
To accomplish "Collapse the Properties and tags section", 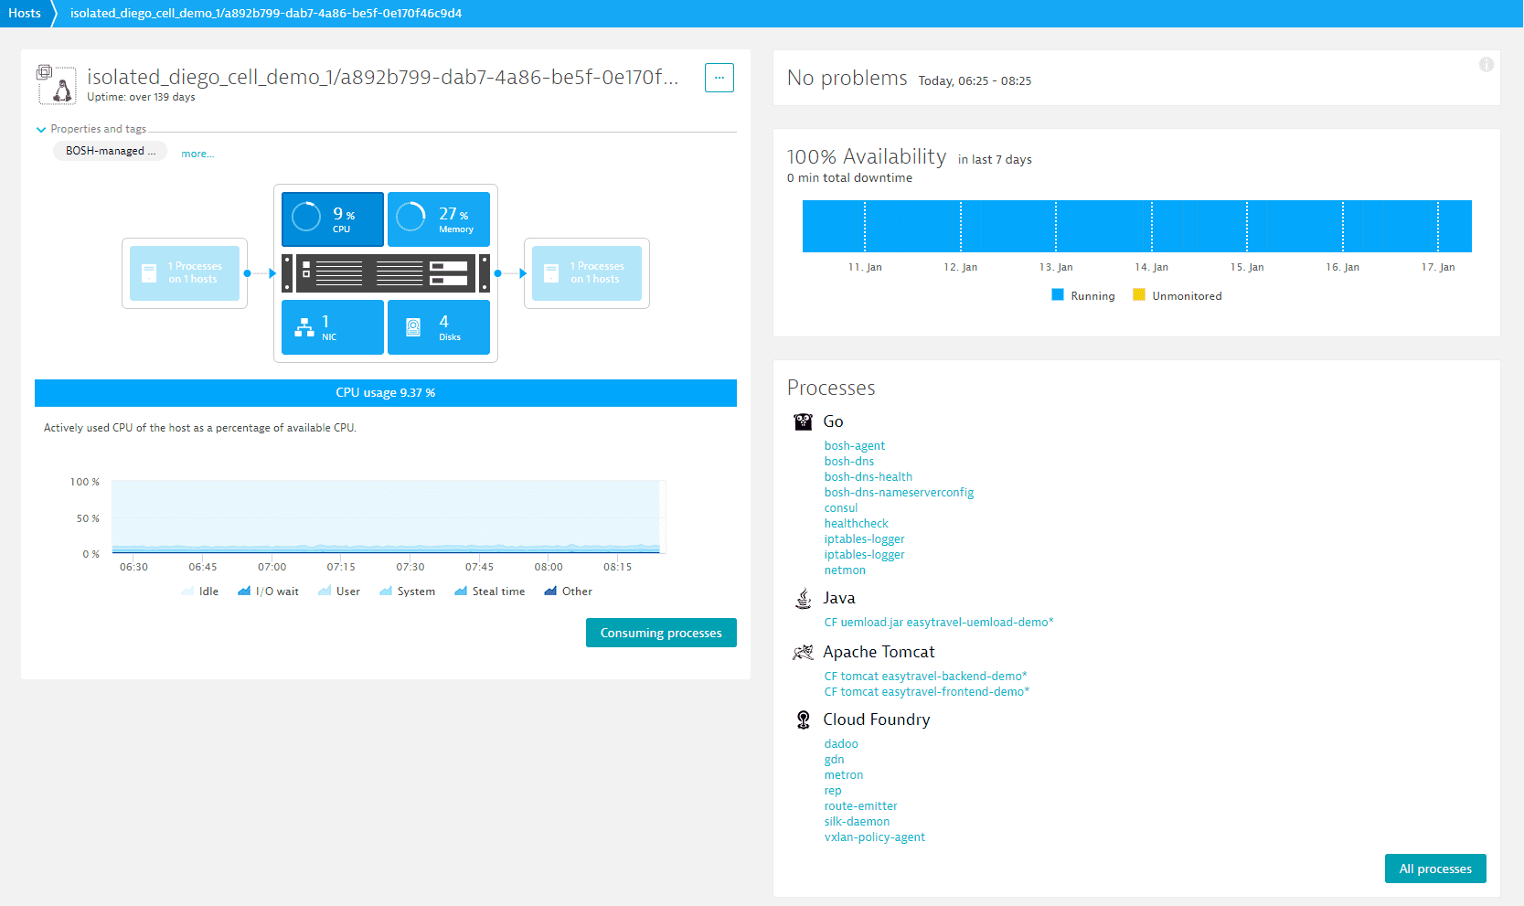I will pyautogui.click(x=91, y=129).
